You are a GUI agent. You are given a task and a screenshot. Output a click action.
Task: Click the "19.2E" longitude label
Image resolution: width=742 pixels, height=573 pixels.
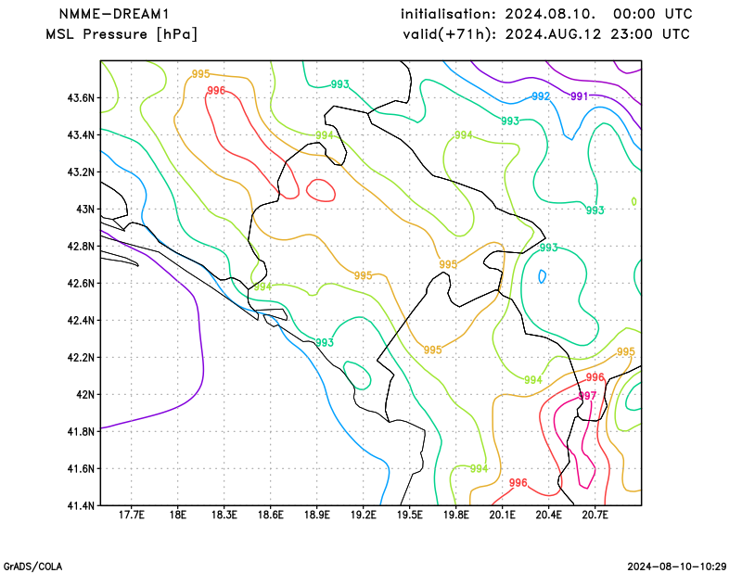pos(363,515)
